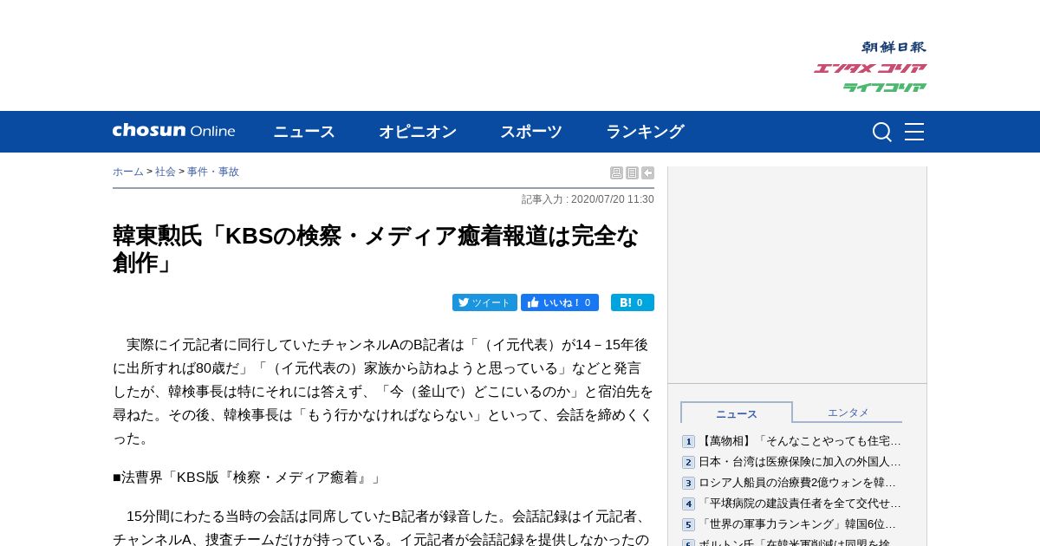Click the 記事入力 2020/07/20 11:30 timestamp
The height and width of the screenshot is (546, 1040).
[x=588, y=199]
